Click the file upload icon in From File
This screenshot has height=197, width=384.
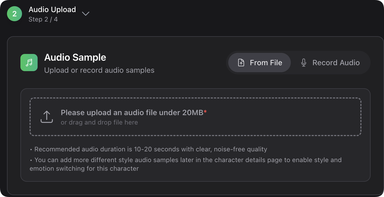[x=241, y=63]
